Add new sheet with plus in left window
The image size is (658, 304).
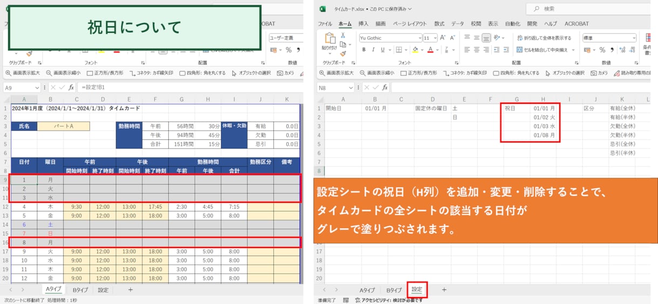[x=130, y=289]
